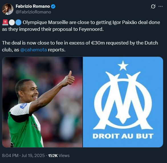This screenshot has height=163, width=167.
Task: Click the 152K Views count
Action: coord(59,156)
